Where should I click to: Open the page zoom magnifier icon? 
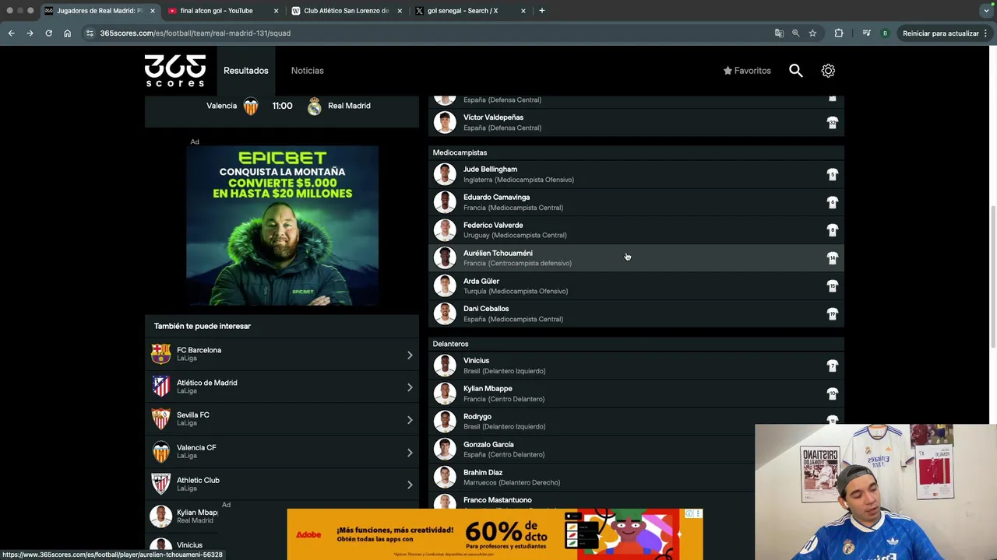(x=795, y=33)
